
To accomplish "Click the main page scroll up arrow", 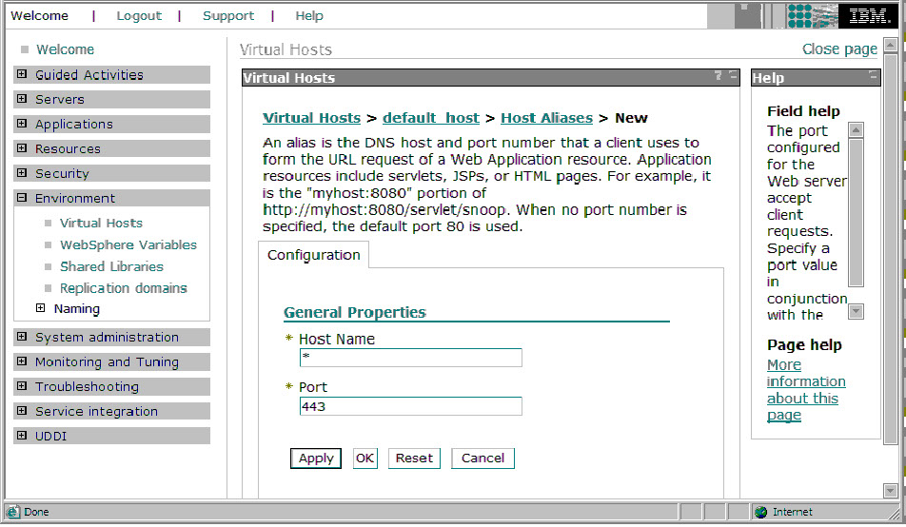I will 891,46.
